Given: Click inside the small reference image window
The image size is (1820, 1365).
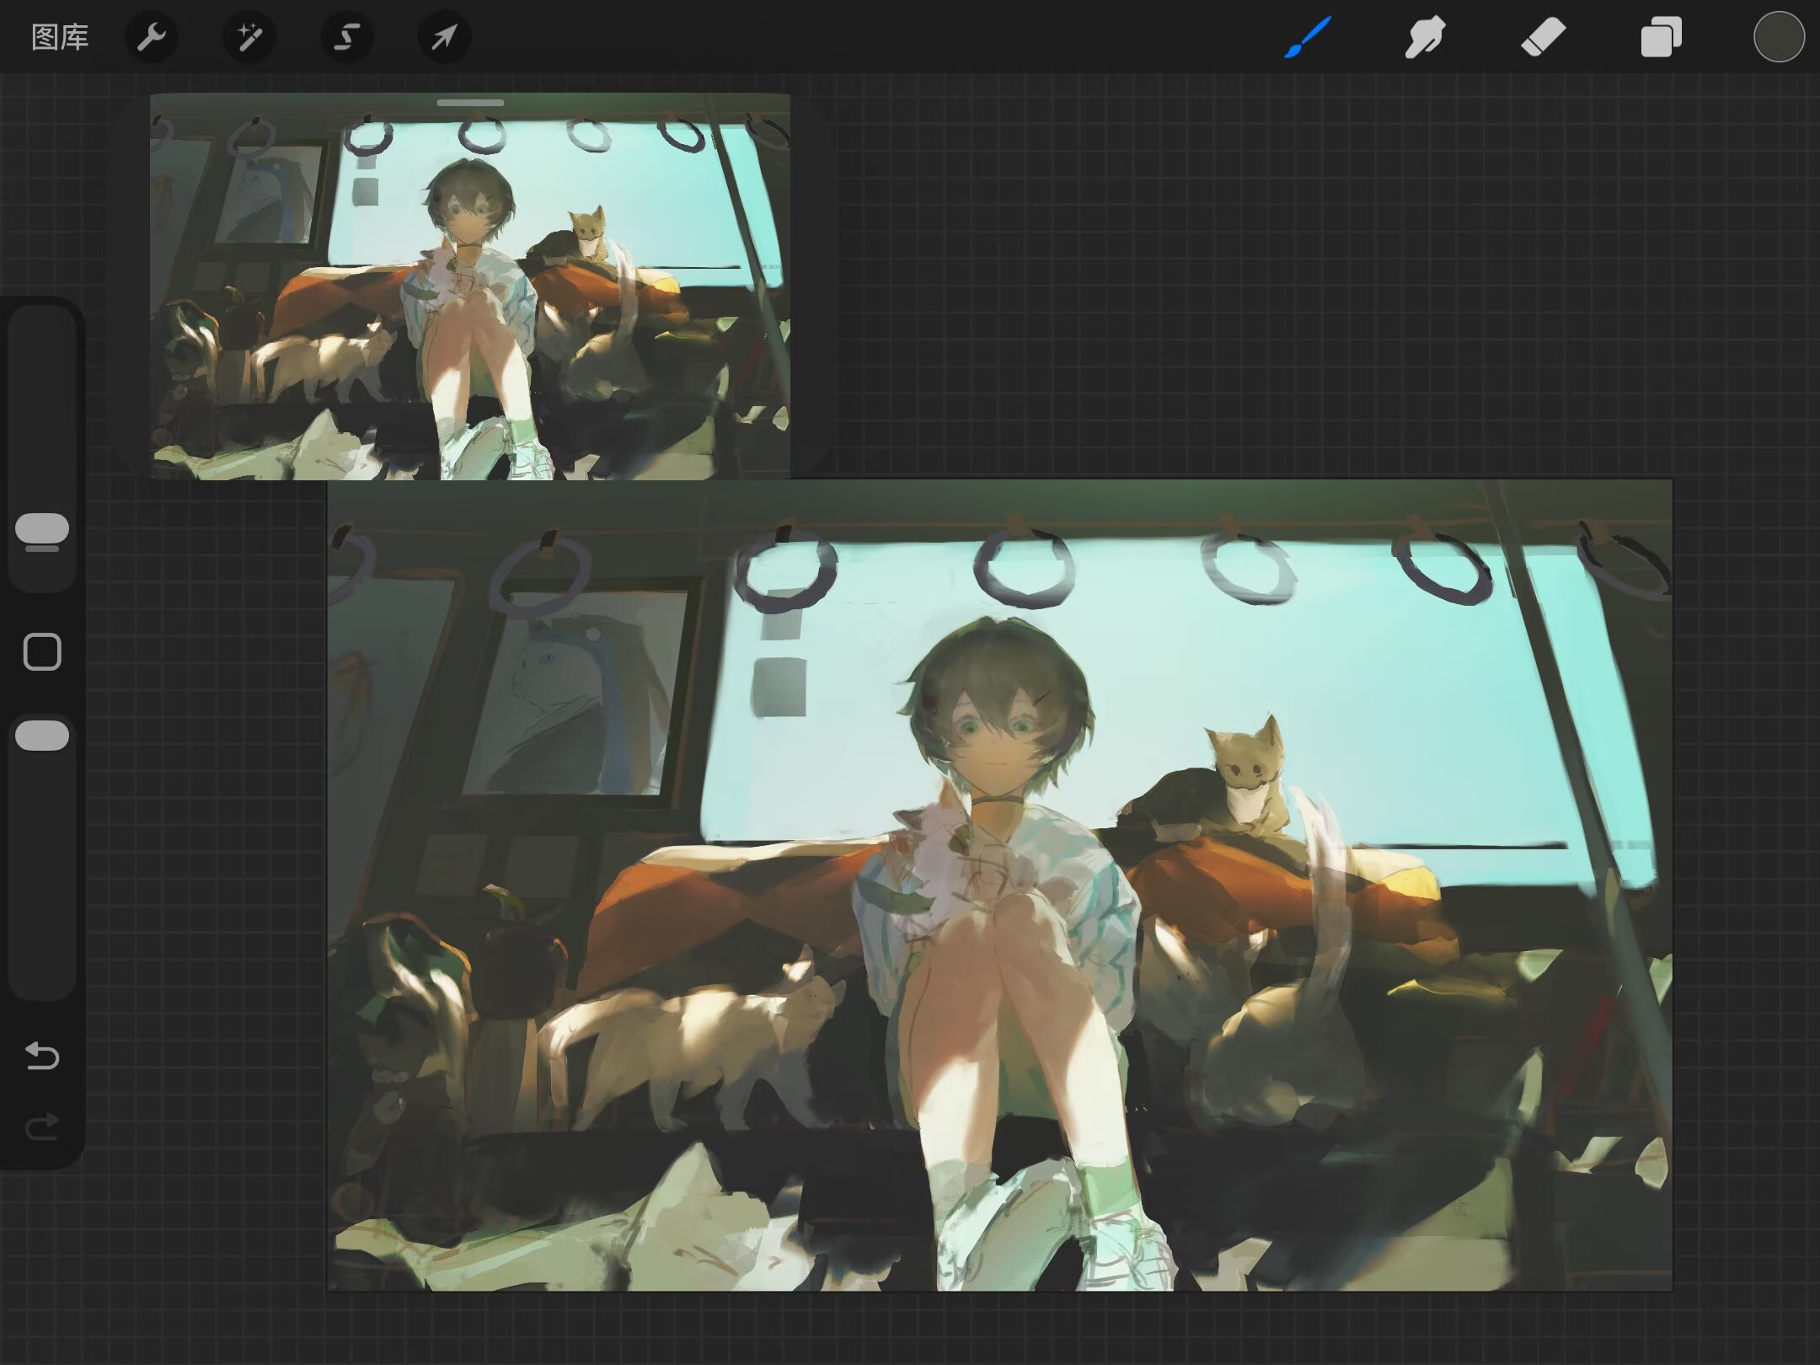Looking at the screenshot, I should (x=470, y=286).
